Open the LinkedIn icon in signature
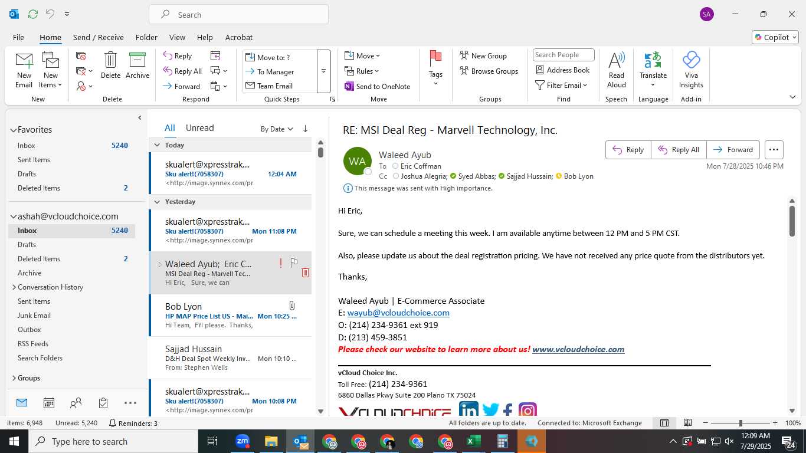 pos(468,409)
